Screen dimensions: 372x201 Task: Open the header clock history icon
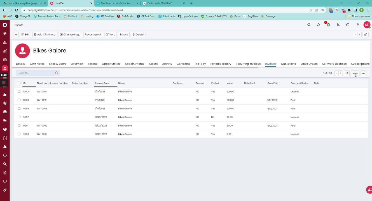[x=348, y=25]
